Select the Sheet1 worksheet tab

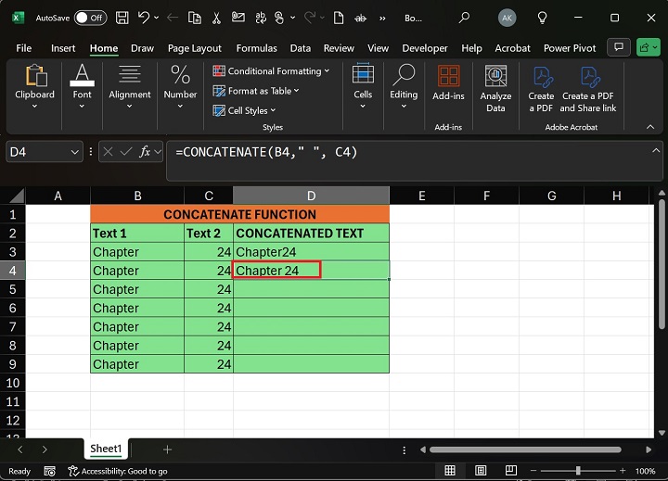(106, 449)
